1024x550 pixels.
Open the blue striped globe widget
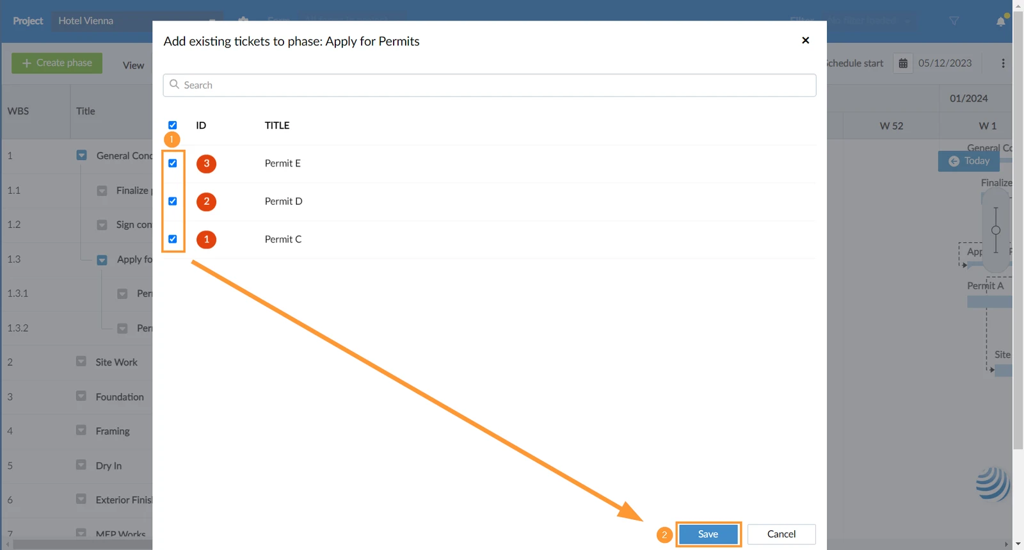click(993, 484)
